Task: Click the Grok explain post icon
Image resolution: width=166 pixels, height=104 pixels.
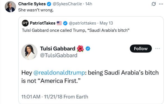Action: [154, 4]
